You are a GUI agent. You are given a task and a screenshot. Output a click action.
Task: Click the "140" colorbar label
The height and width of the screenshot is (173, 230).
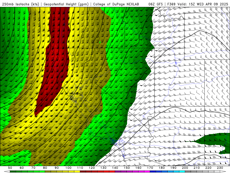[115, 168]
